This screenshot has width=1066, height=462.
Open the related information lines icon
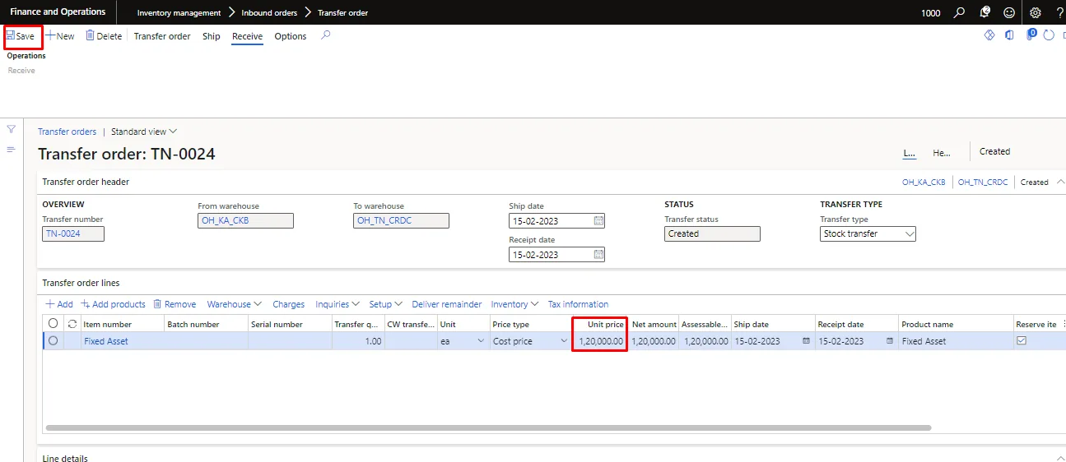[12, 150]
